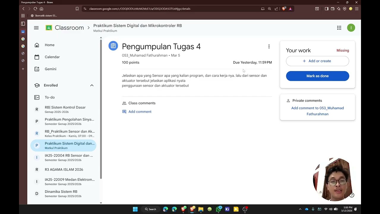Open the vertical tabs grid icon

(x=23, y=15)
